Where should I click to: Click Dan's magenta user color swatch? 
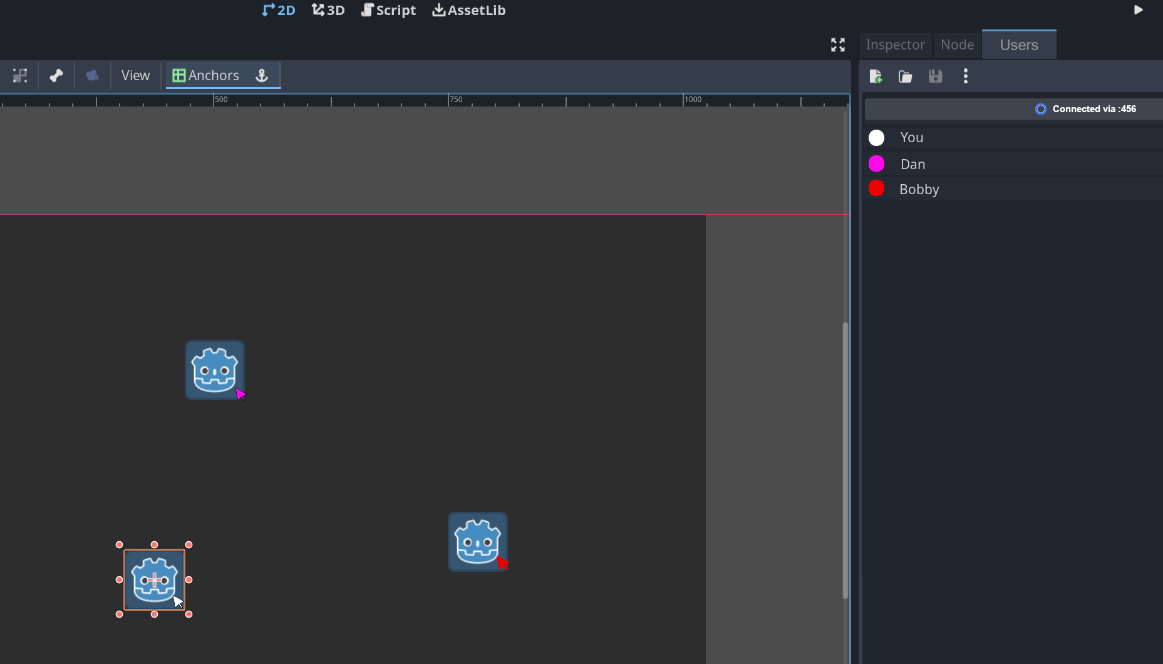click(877, 163)
